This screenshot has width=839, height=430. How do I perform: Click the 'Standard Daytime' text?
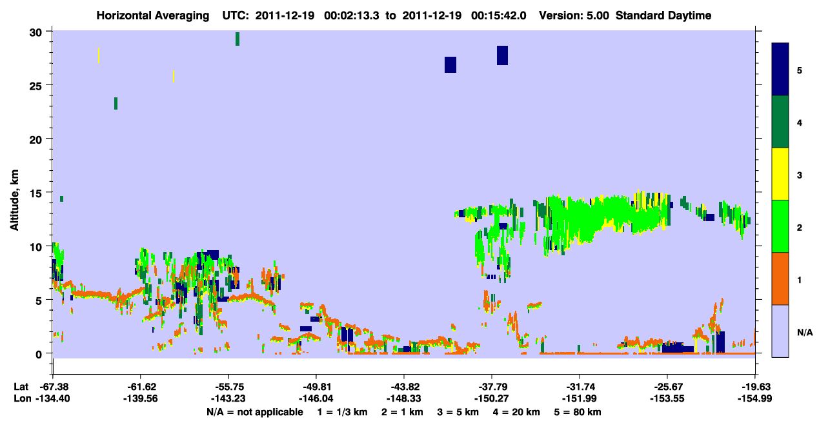pos(663,15)
